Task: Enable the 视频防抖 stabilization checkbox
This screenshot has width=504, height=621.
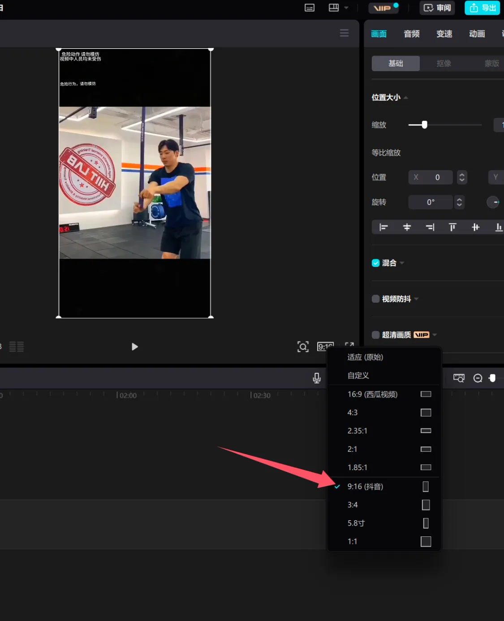Action: [x=376, y=299]
